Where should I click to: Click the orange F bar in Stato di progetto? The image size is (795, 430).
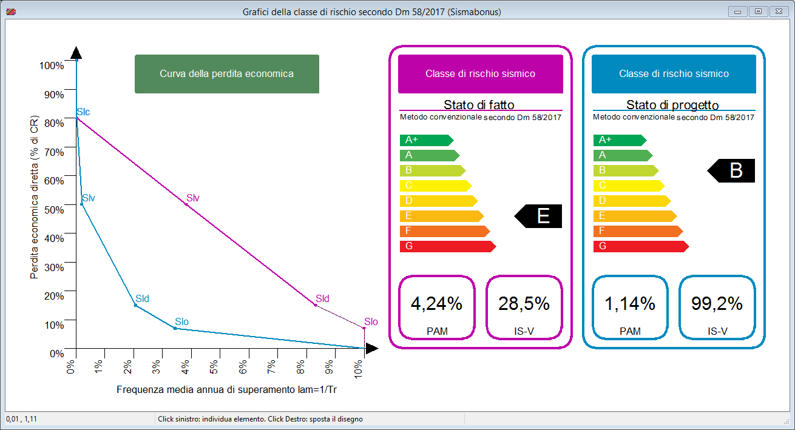point(636,231)
